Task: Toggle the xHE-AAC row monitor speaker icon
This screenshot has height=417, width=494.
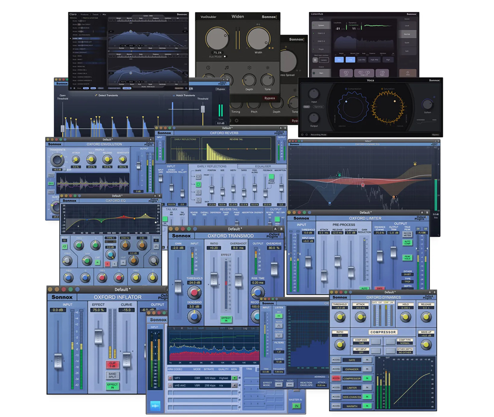Action: (235, 385)
